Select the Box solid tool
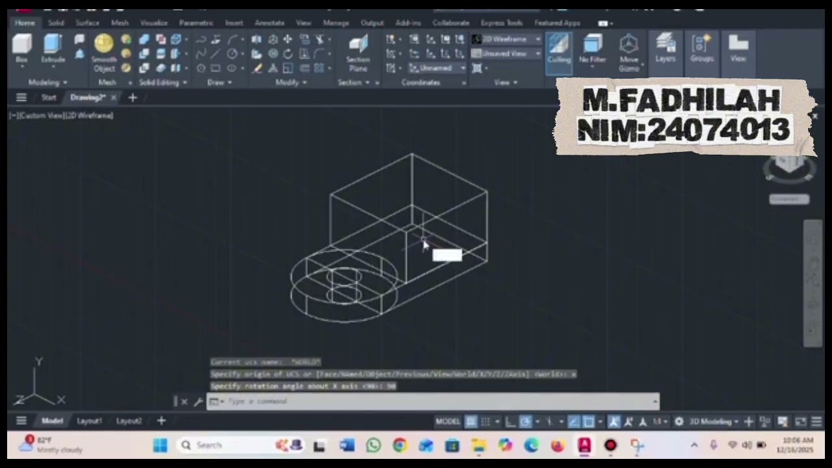Screen dimensions: 832x468 (x=22, y=49)
